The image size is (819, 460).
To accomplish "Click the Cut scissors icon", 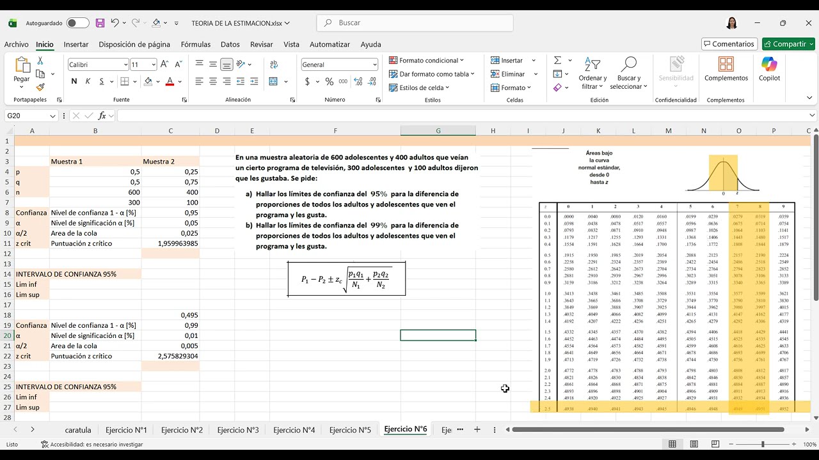I will click(x=40, y=61).
